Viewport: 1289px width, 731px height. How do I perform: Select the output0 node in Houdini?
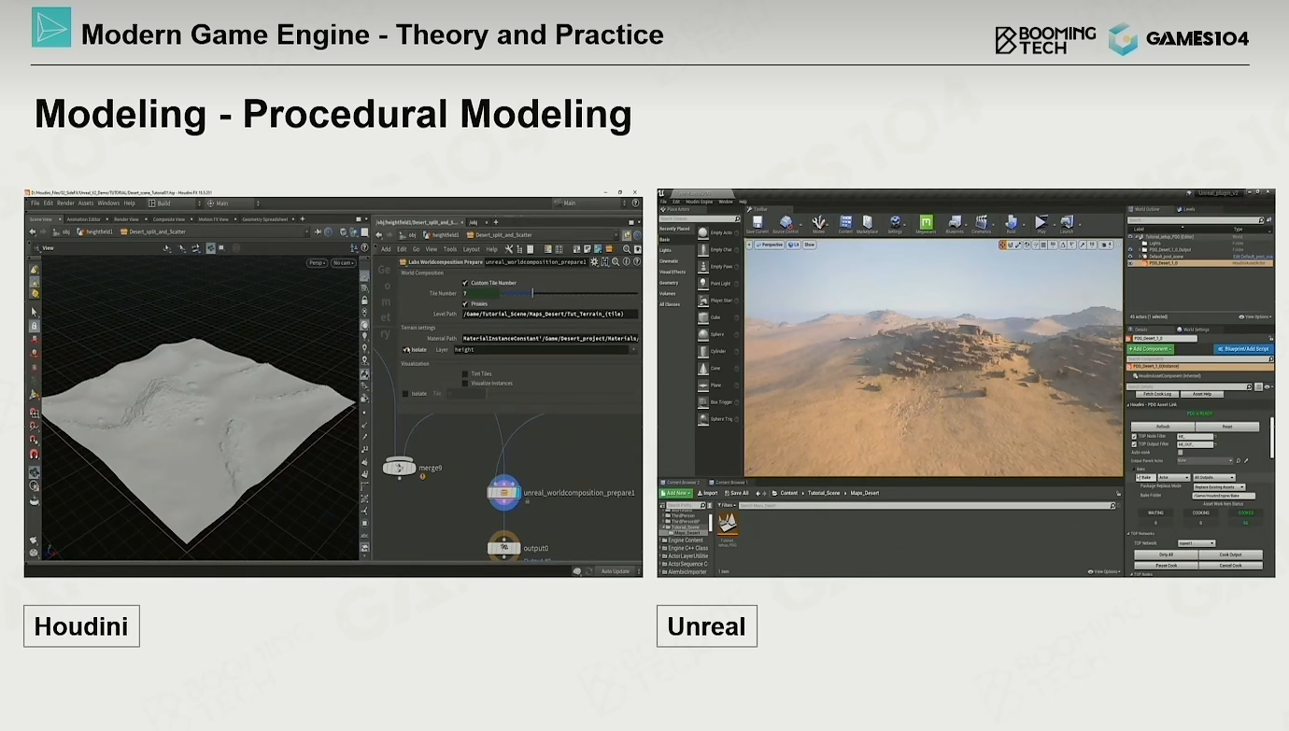pos(504,547)
